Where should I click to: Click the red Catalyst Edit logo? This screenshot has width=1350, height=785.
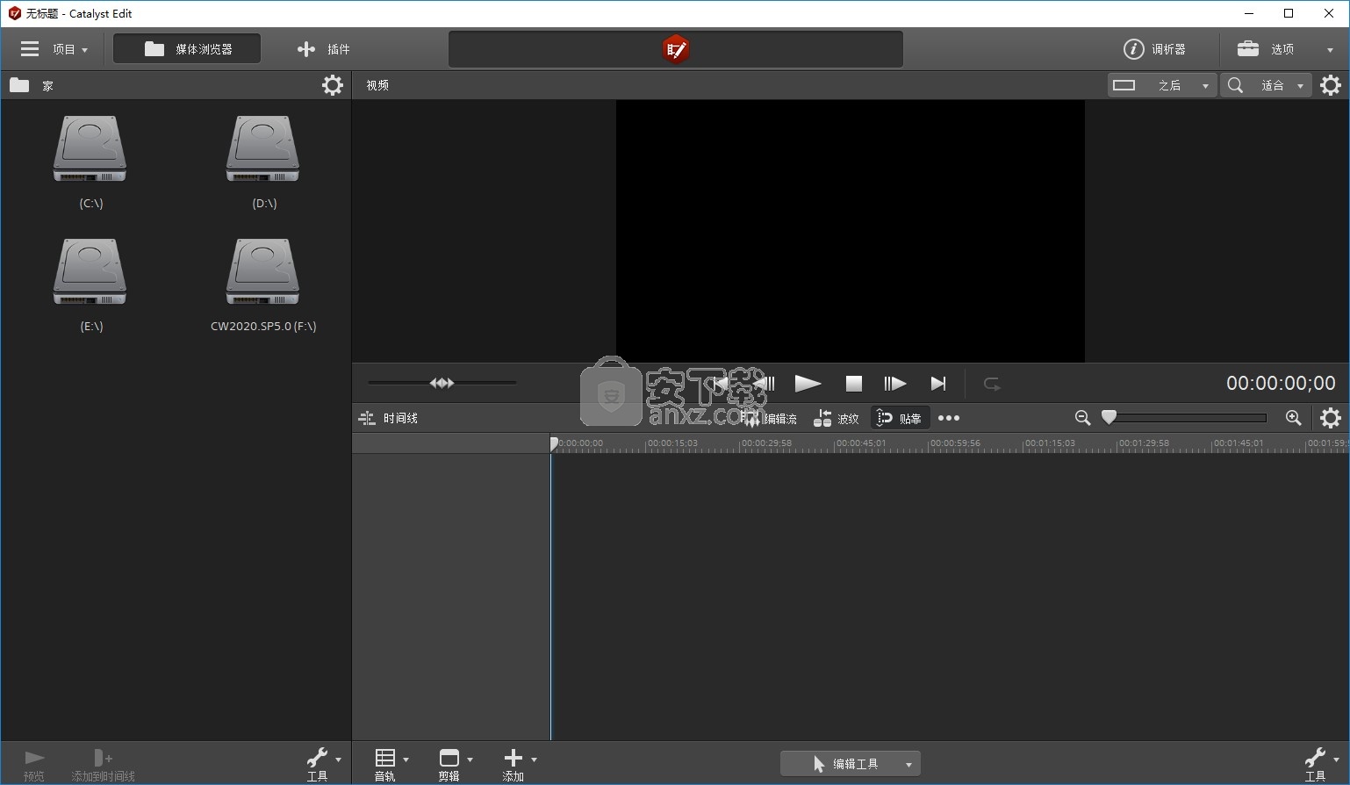point(675,49)
